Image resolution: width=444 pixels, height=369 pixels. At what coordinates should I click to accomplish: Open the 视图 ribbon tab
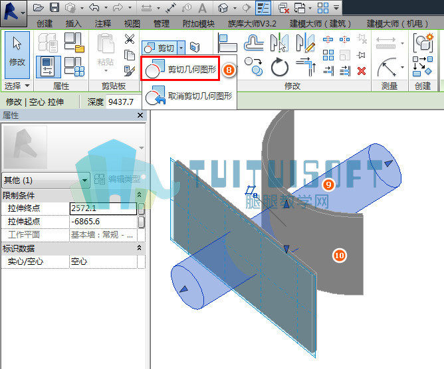pyautogui.click(x=132, y=23)
